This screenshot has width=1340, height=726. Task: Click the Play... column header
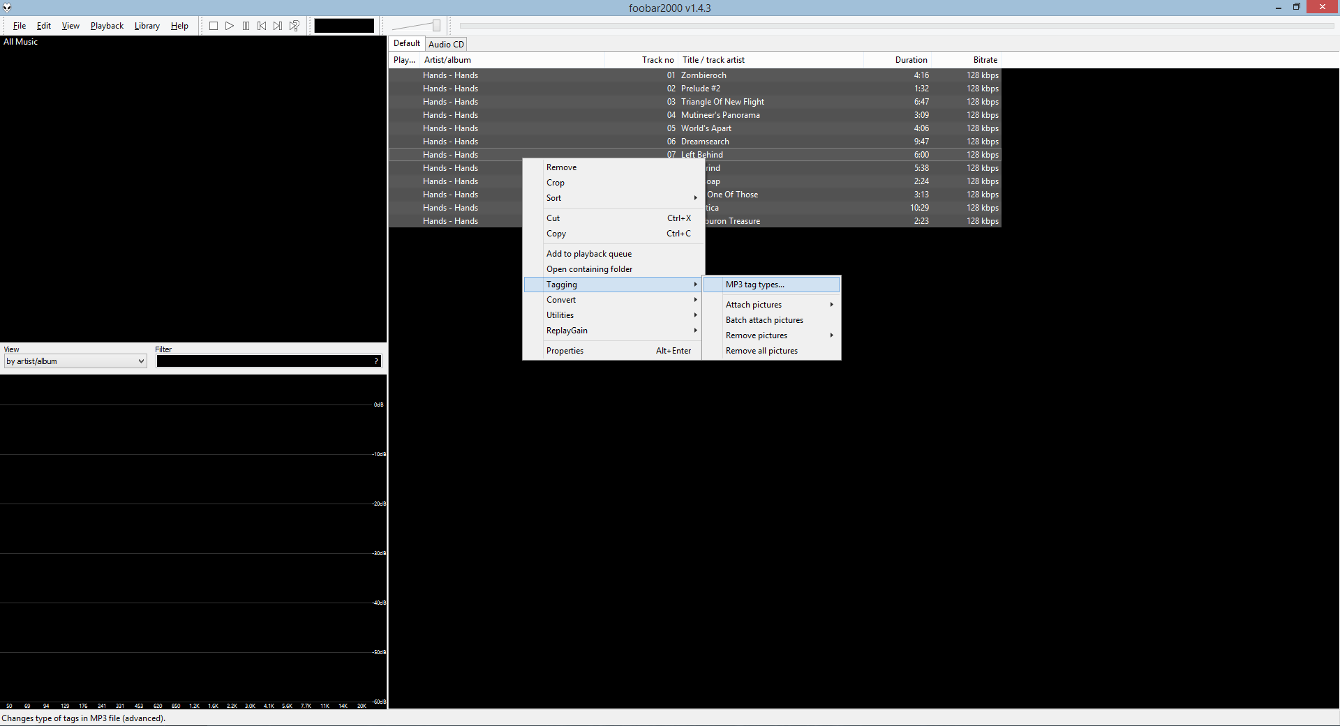click(404, 60)
